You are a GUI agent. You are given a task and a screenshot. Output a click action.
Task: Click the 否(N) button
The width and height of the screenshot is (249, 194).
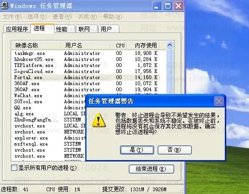click(x=175, y=150)
